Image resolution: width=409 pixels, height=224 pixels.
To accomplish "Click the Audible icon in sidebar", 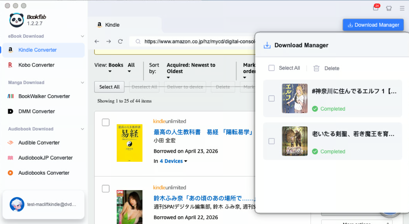I will 11,143.
